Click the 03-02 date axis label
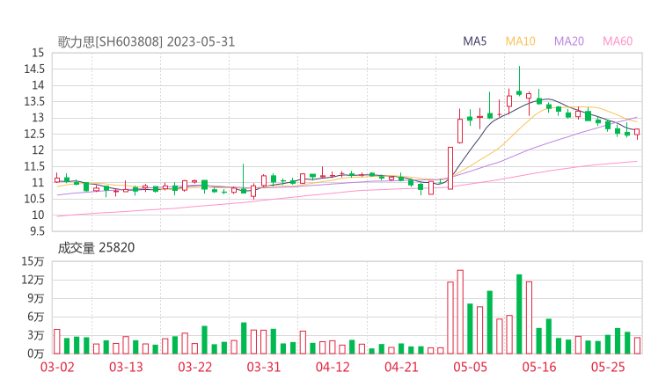Image resolution: width=651 pixels, height=387 pixels. [x=57, y=367]
